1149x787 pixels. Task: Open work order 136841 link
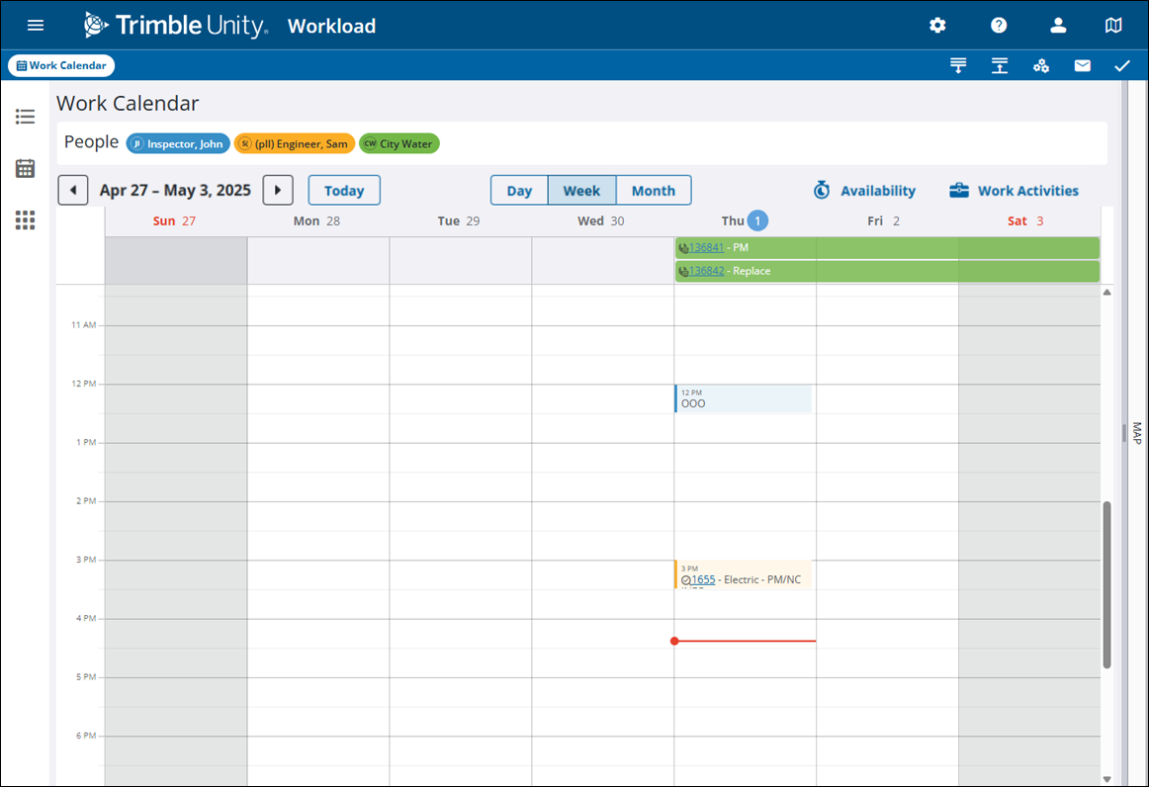point(706,247)
